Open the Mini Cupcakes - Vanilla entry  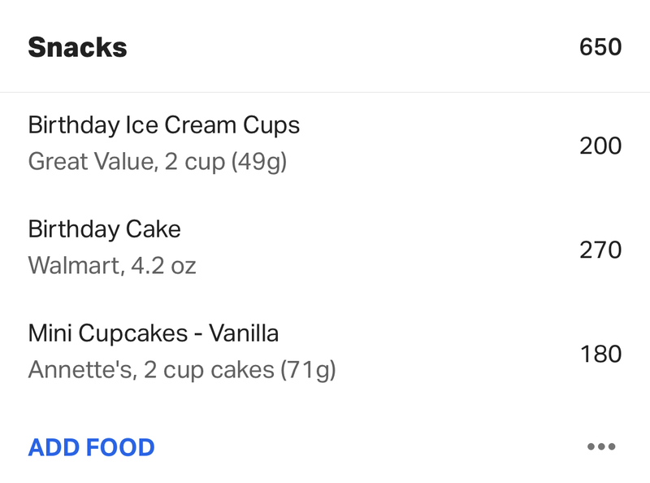tap(325, 352)
